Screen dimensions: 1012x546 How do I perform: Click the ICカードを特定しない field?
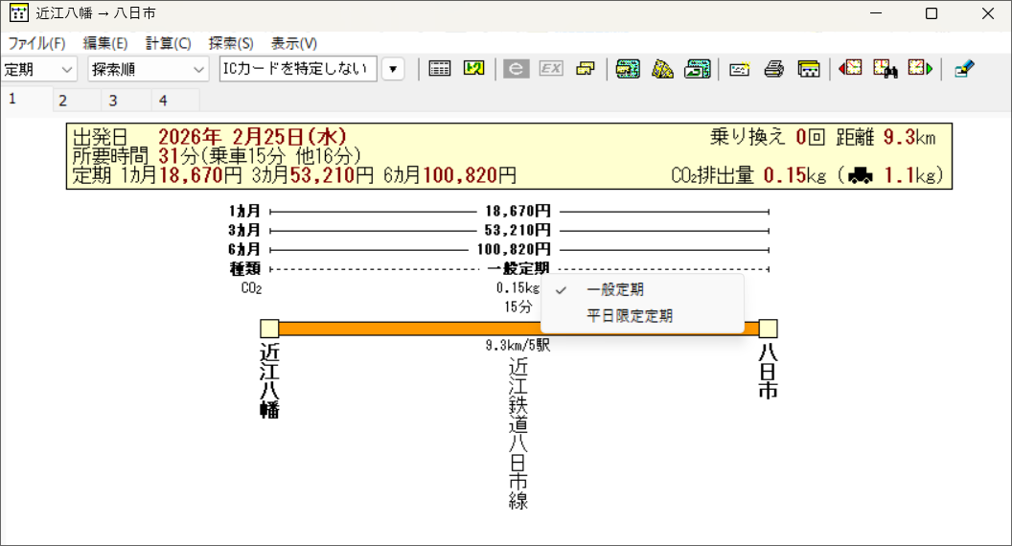point(297,69)
